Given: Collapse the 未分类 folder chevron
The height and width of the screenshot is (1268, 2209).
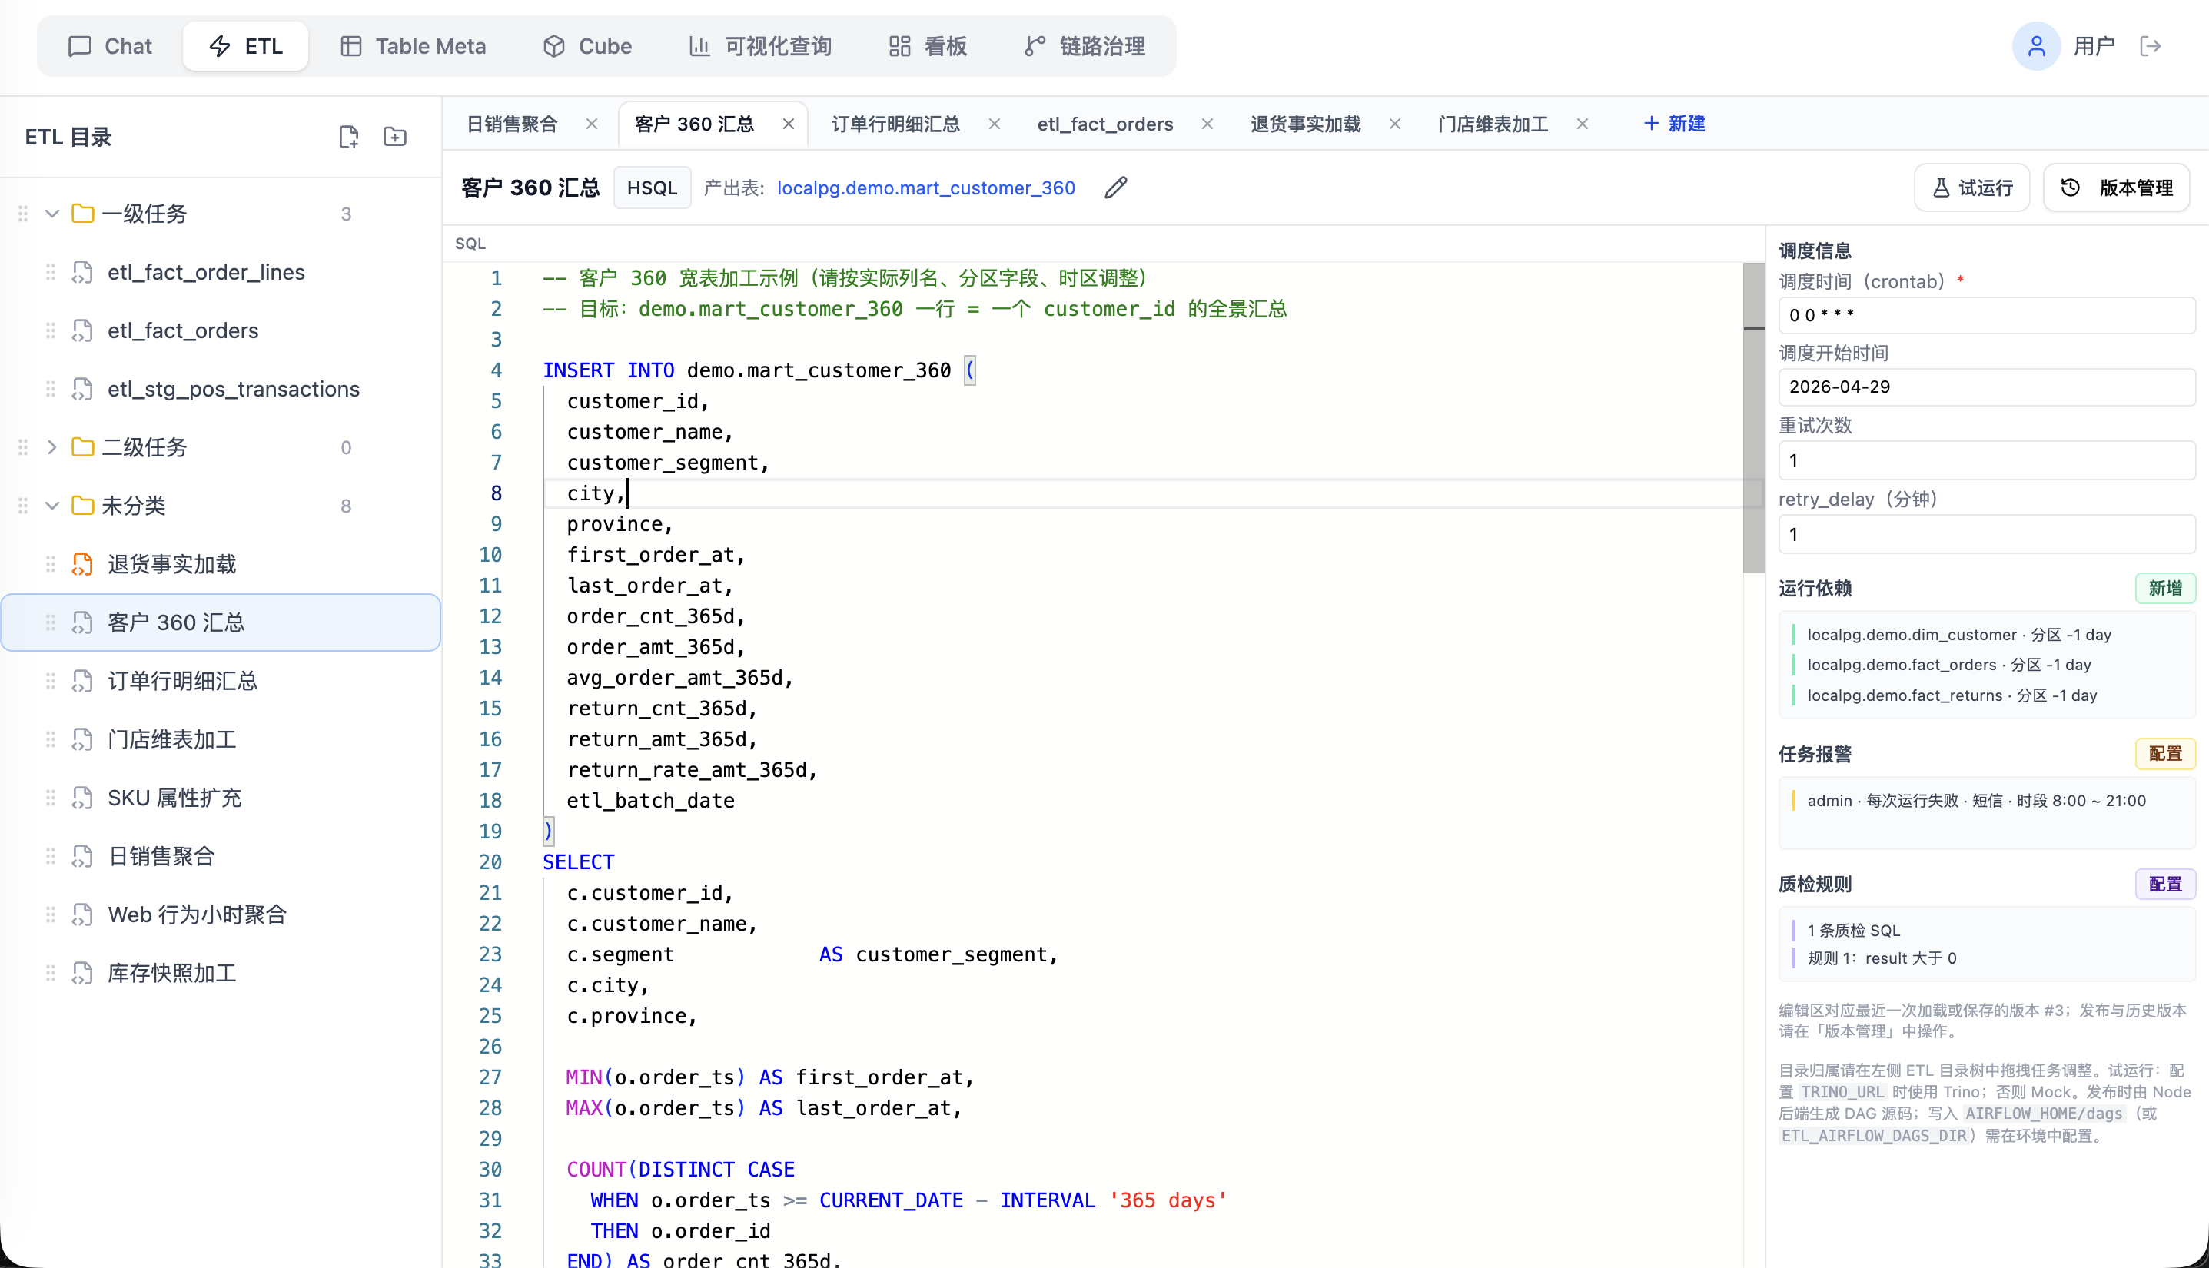Looking at the screenshot, I should click(52, 505).
